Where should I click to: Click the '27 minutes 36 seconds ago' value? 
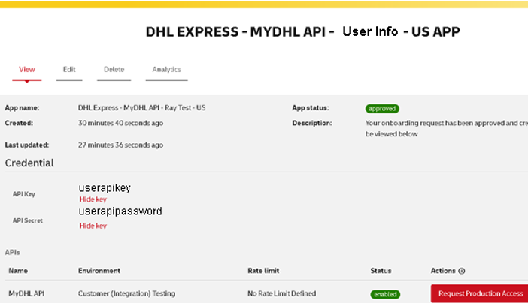[120, 145]
